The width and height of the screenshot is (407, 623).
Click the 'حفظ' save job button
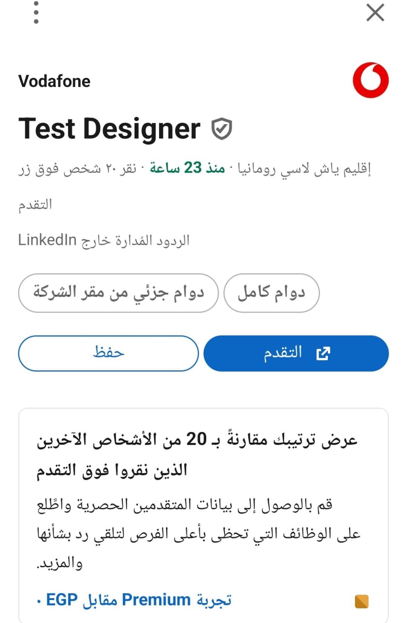pyautogui.click(x=108, y=353)
